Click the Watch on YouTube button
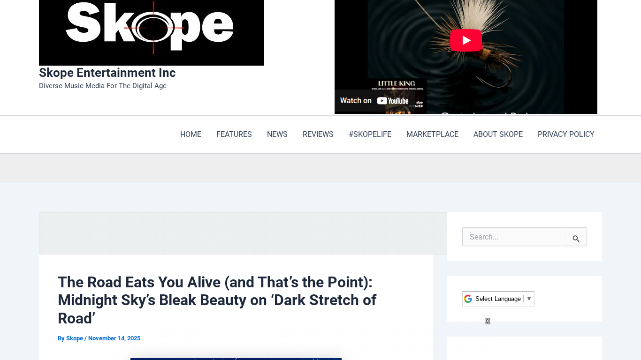641x360 pixels. pyautogui.click(x=374, y=100)
